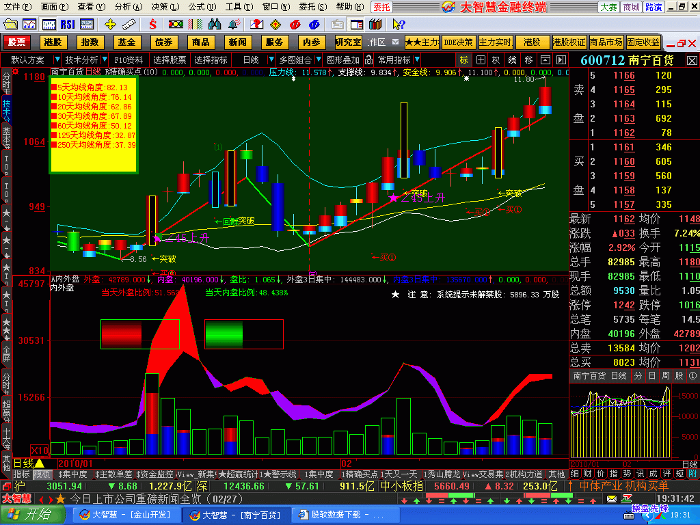Expand the 常用指标 dropdown arrow
700x525 pixels.
click(417, 59)
